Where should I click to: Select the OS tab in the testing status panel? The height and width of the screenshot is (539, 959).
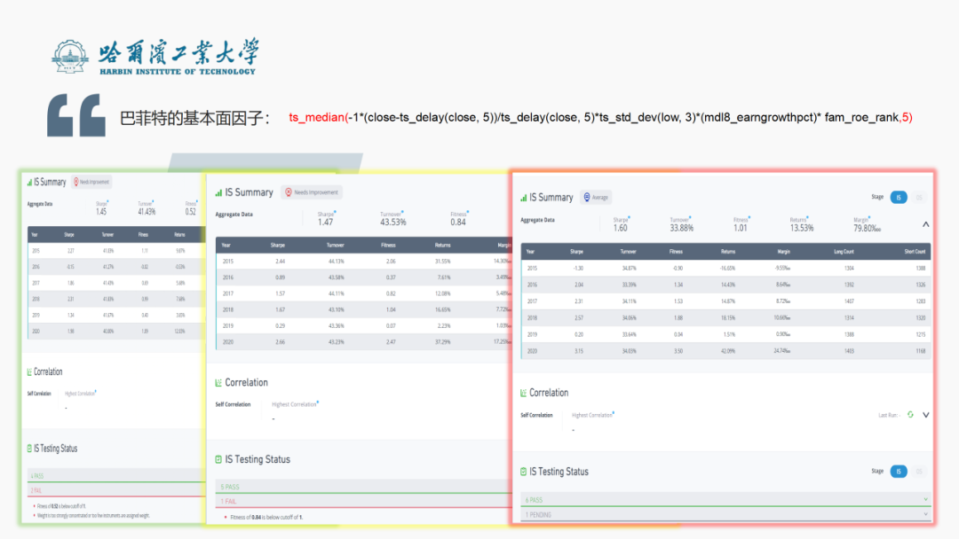pyautogui.click(x=918, y=471)
